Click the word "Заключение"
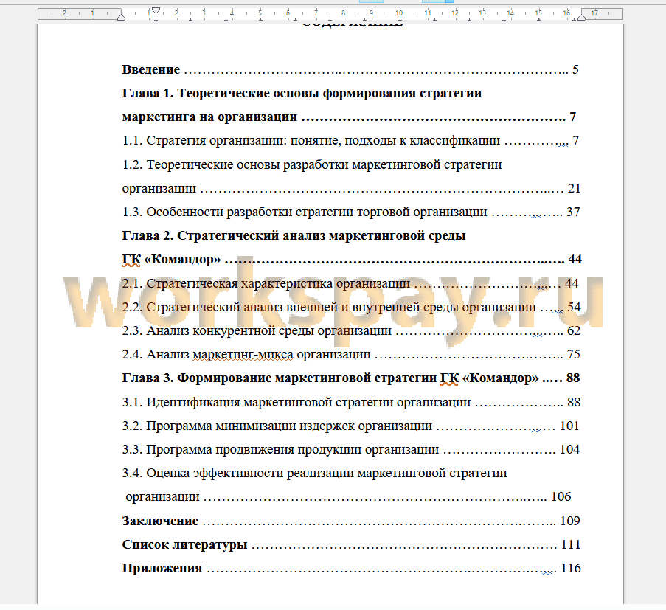The image size is (666, 610). click(160, 521)
